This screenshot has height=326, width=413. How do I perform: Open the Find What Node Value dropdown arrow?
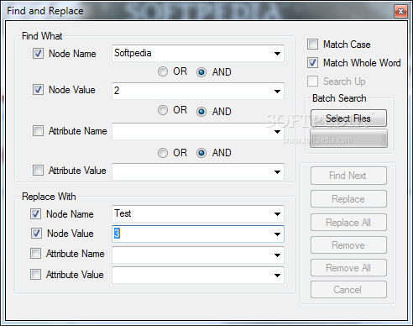[x=277, y=91]
